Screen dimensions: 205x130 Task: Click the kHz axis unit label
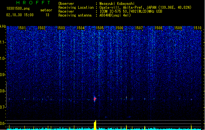point(3,26)
